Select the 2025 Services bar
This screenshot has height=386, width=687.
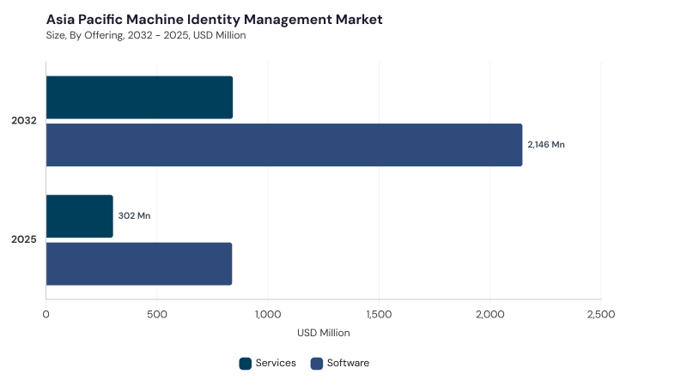click(x=79, y=216)
